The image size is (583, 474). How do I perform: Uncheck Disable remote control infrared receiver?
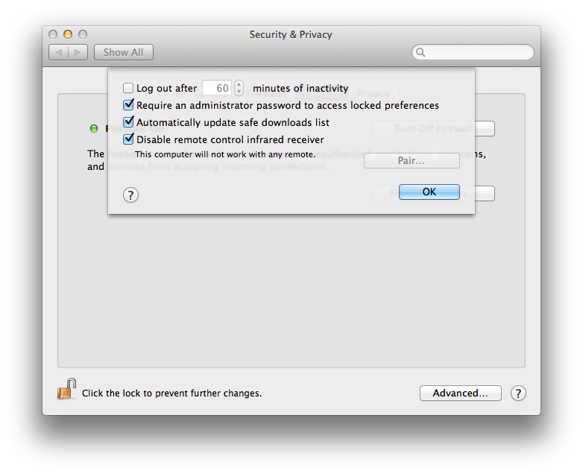(129, 139)
